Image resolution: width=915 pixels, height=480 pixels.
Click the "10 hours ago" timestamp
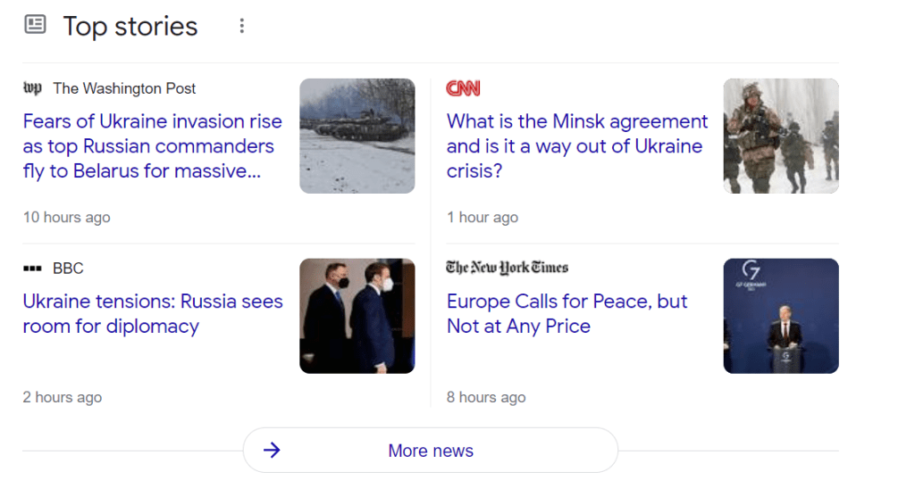pos(67,218)
